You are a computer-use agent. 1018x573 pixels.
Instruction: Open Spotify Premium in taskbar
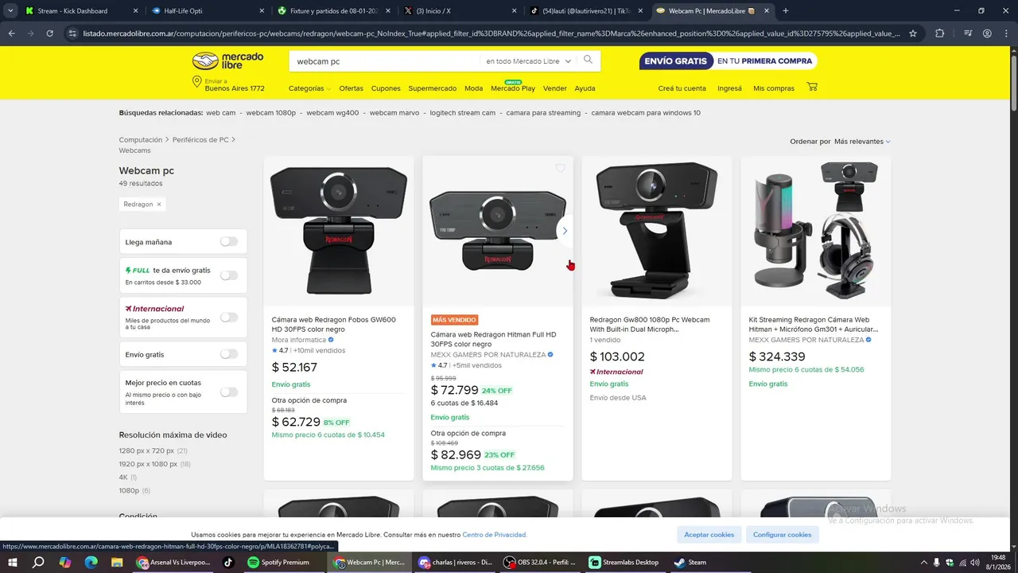[279, 562]
